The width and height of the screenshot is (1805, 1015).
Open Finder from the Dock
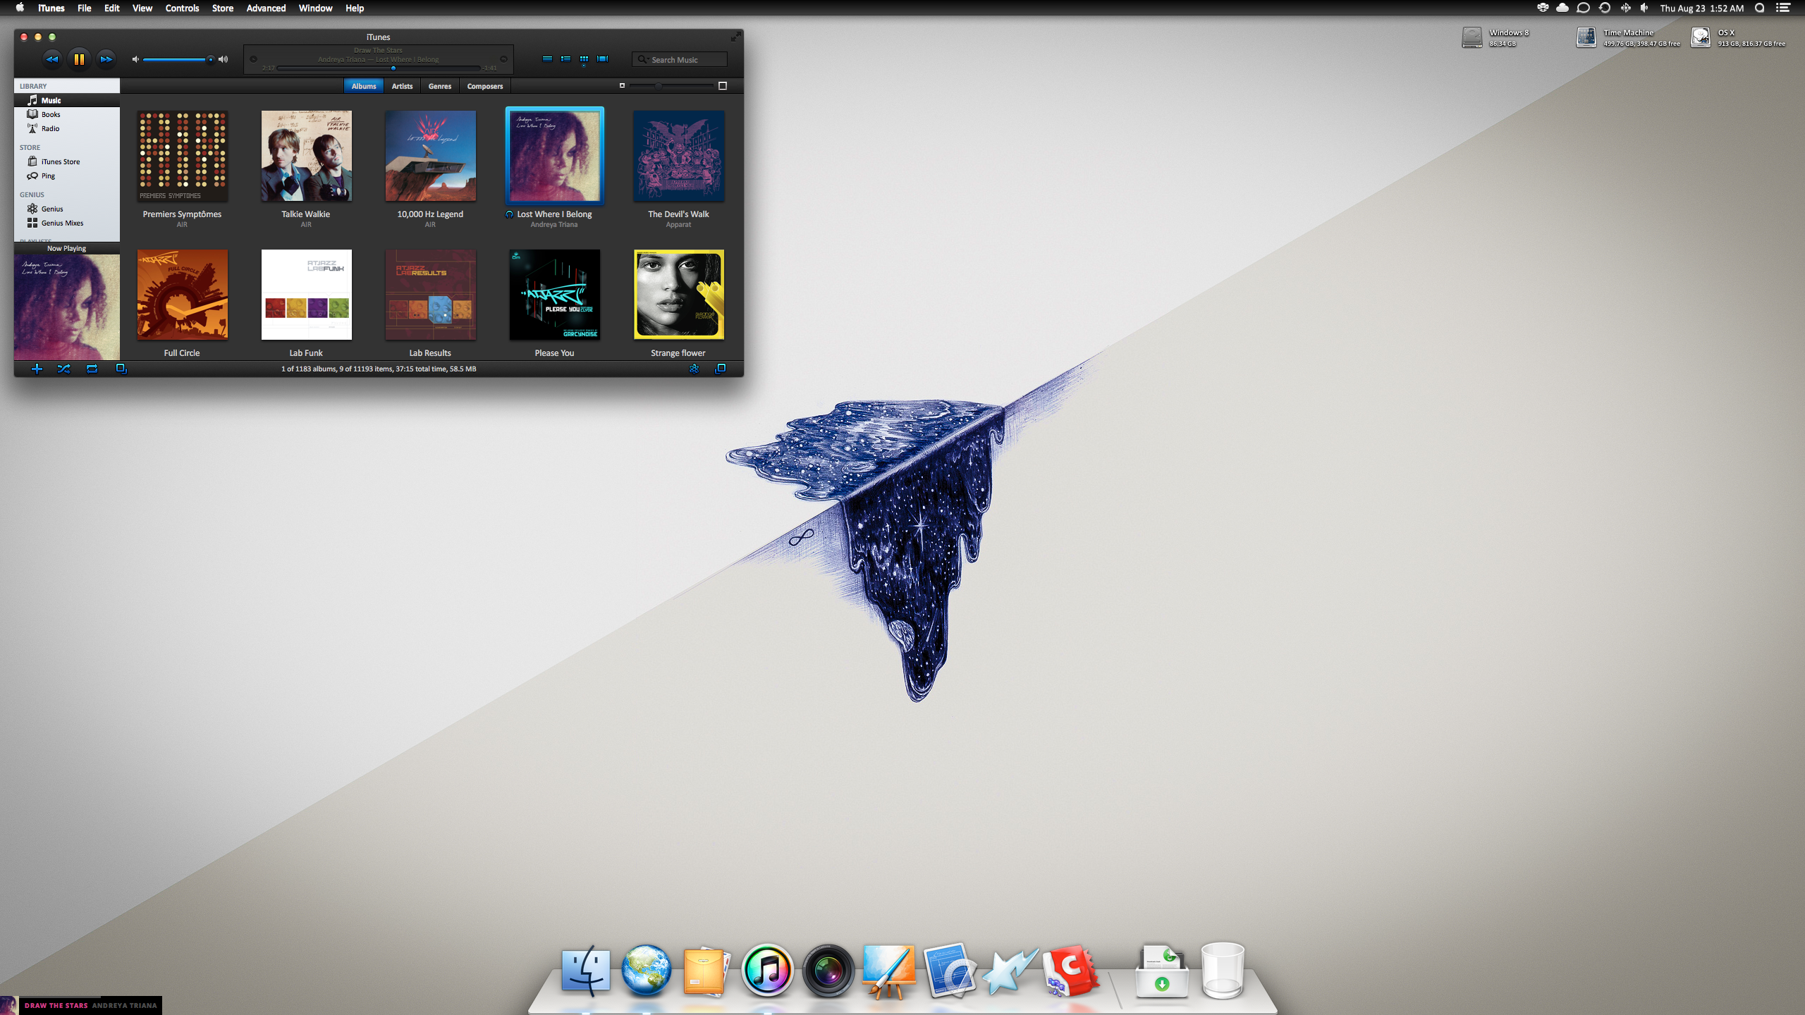pyautogui.click(x=585, y=971)
